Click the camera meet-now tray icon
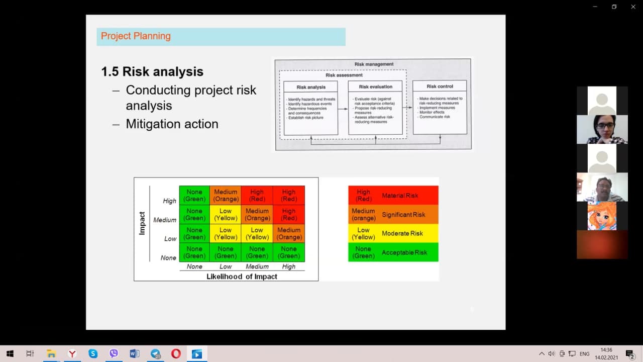The image size is (643, 362). coord(562,354)
